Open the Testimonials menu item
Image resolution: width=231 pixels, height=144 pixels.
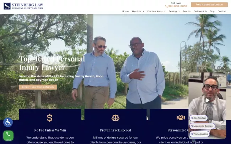pos(200,11)
